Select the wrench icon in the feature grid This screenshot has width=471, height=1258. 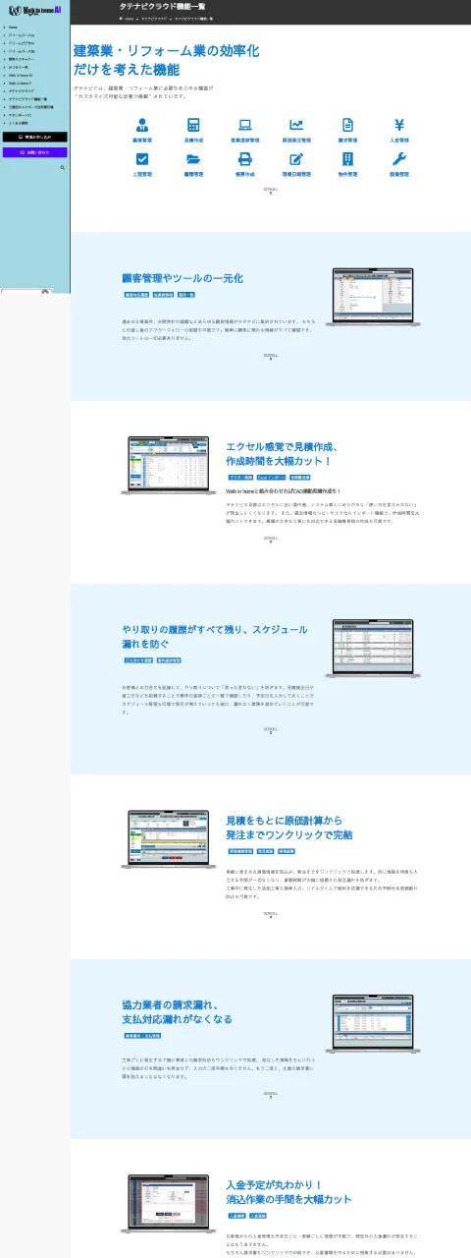pyautogui.click(x=398, y=158)
